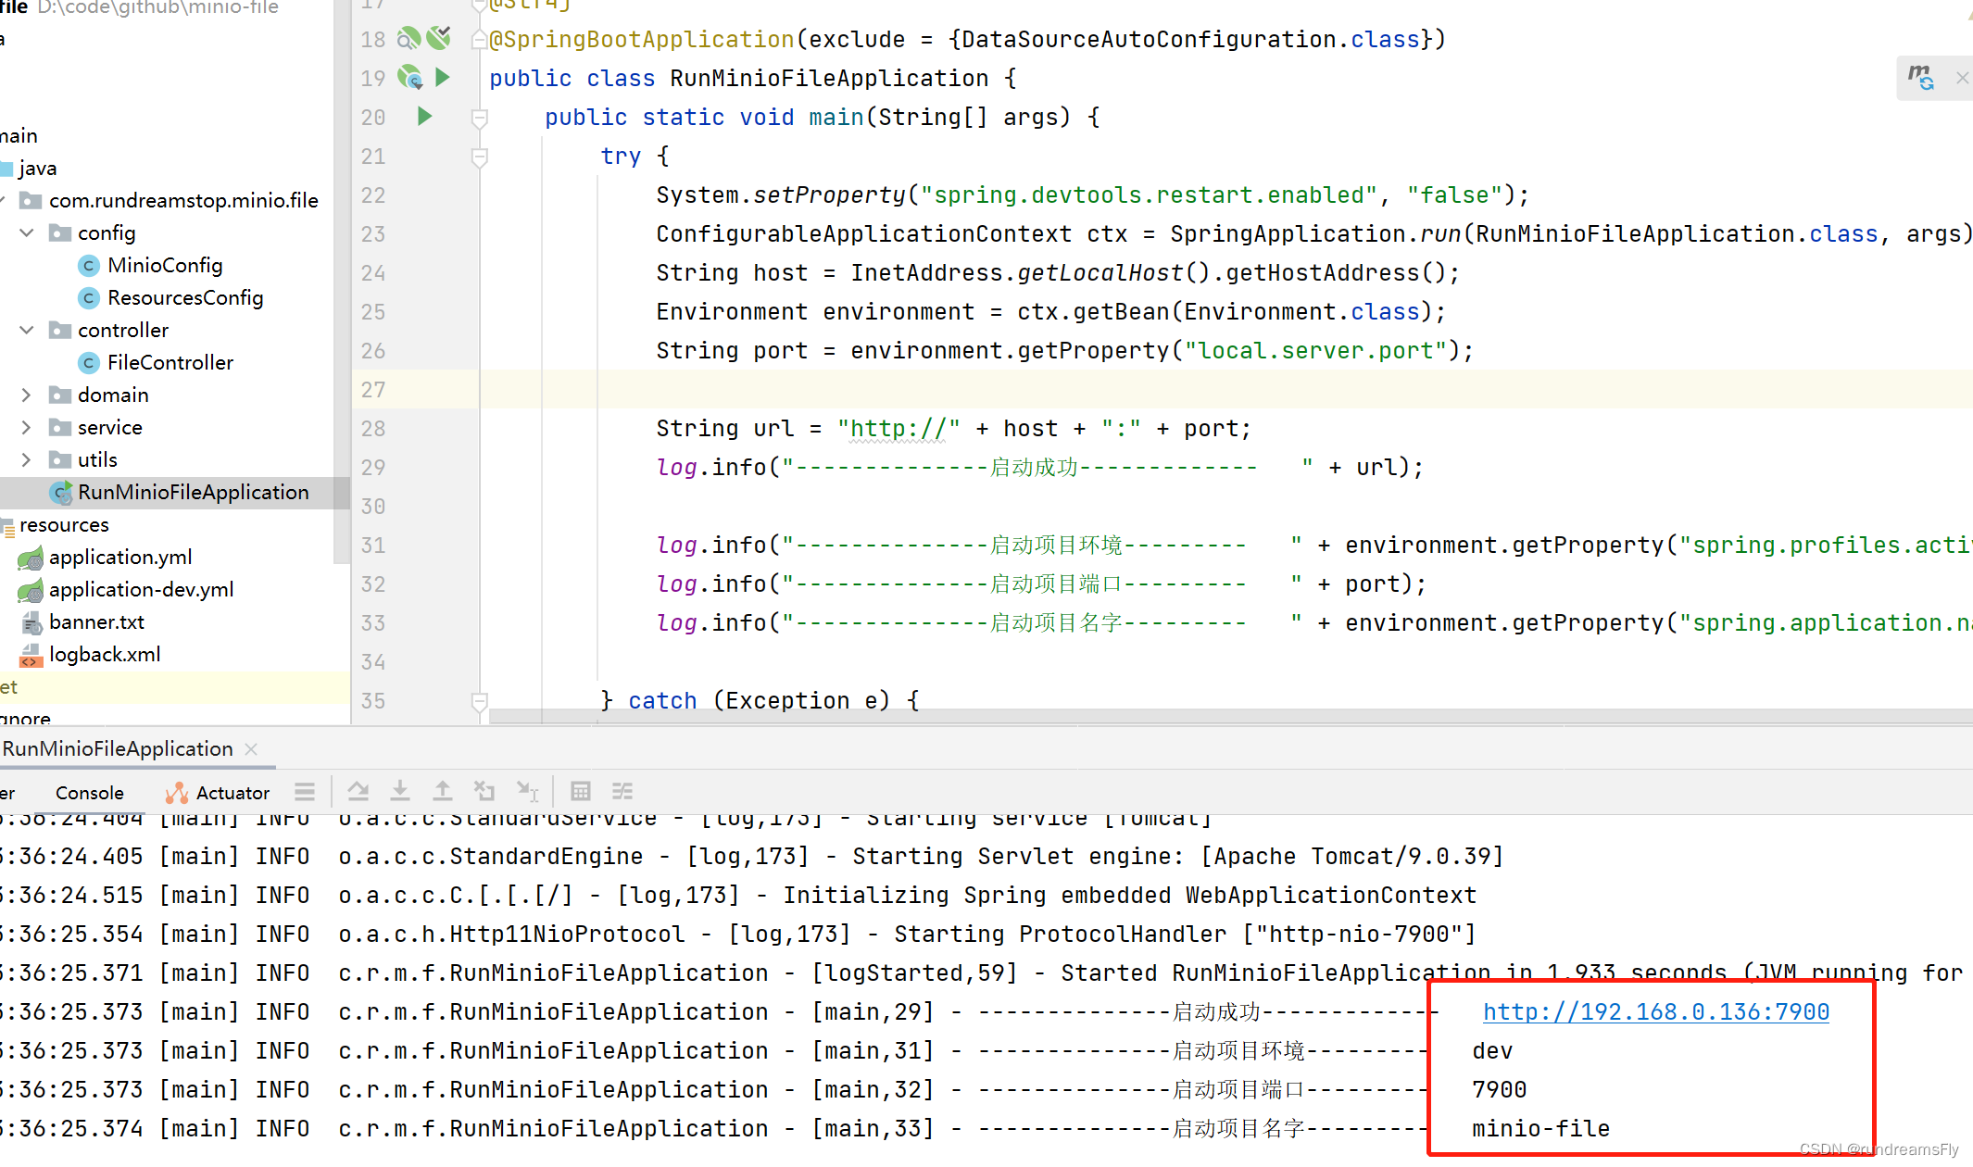The image size is (1973, 1167).
Task: Click the DataSourceAutoConfiguration class reference
Action: click(x=1149, y=40)
